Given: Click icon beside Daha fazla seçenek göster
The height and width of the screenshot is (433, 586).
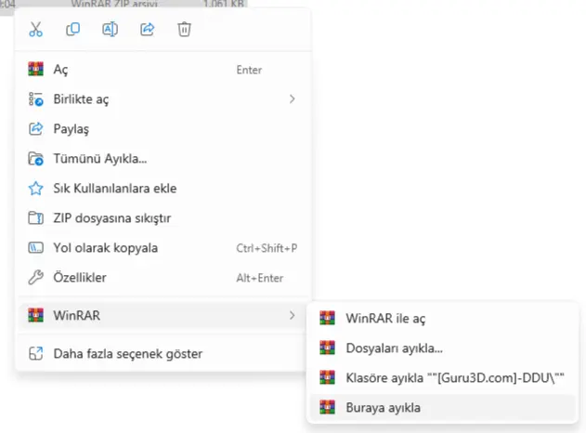Looking at the screenshot, I should pos(35,353).
